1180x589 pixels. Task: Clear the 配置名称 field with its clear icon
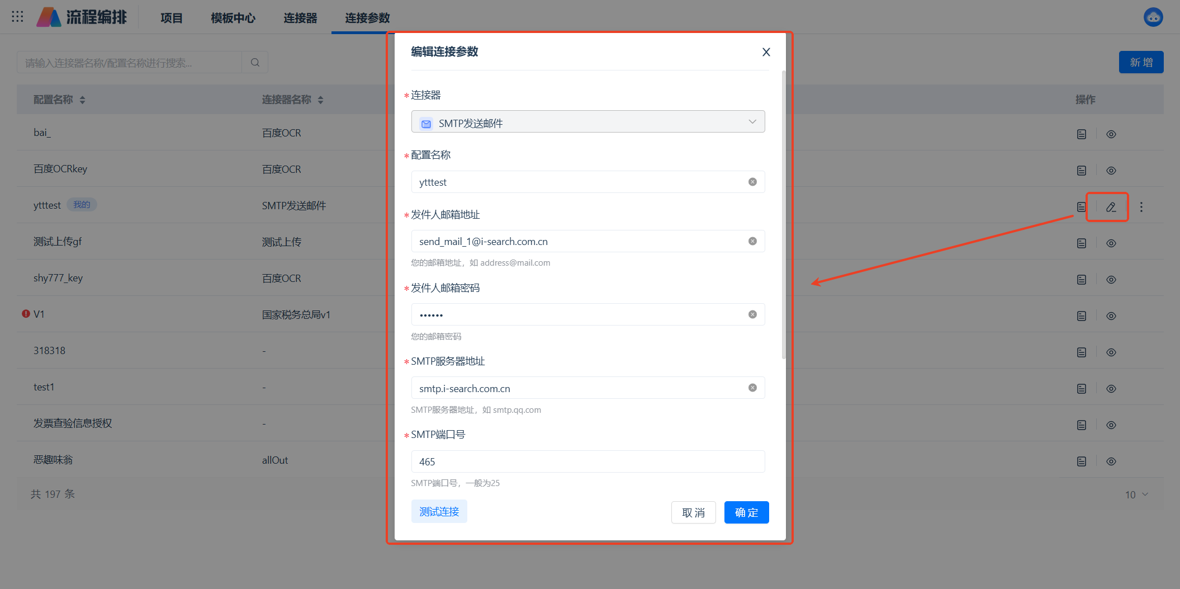[x=752, y=182]
